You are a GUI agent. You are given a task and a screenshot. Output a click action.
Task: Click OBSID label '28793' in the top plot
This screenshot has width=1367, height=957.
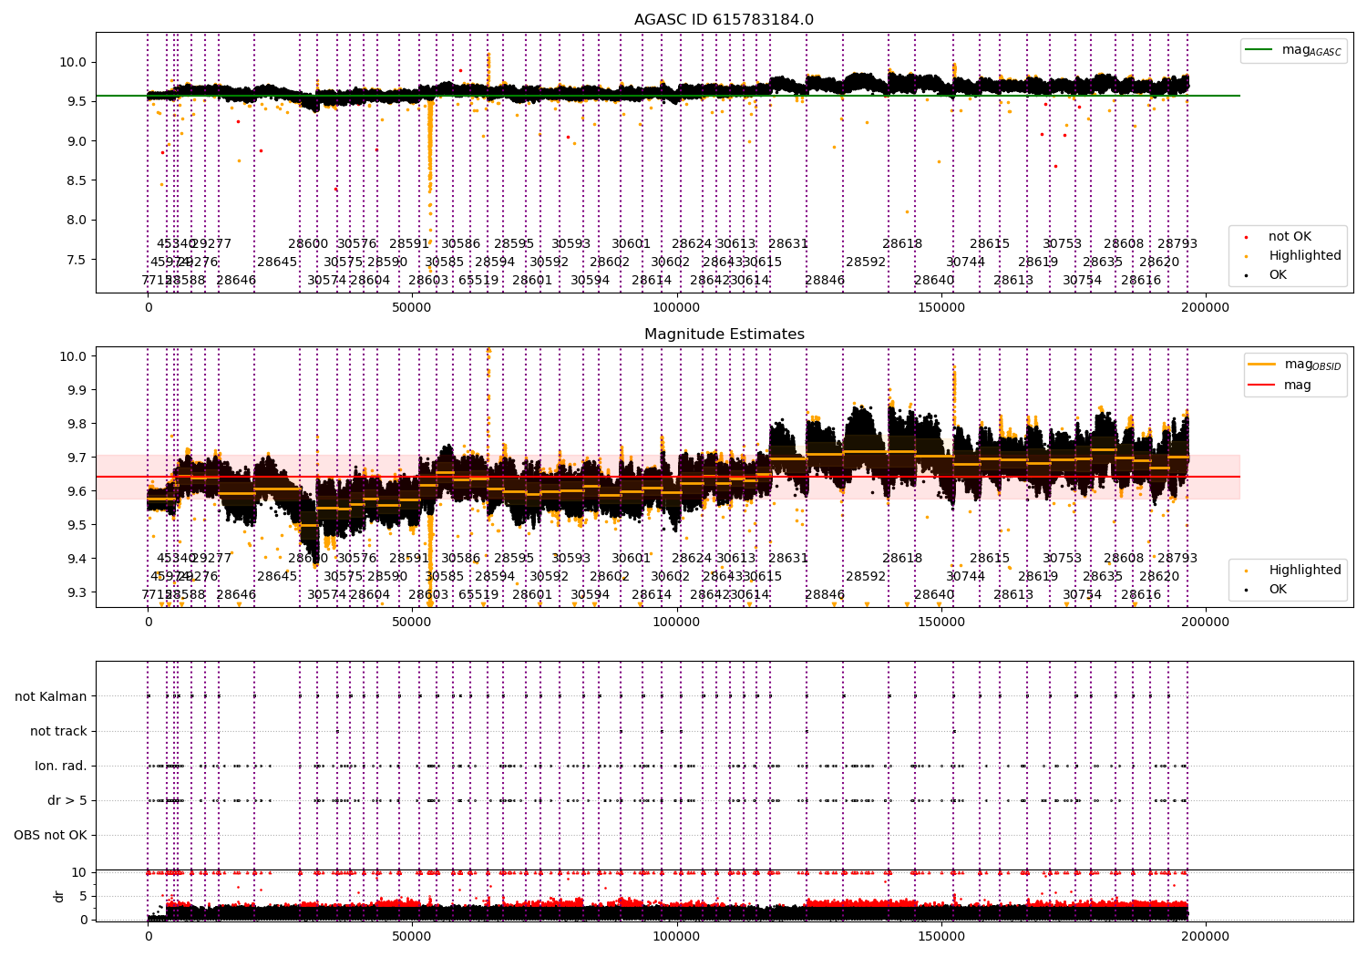pyautogui.click(x=1177, y=244)
